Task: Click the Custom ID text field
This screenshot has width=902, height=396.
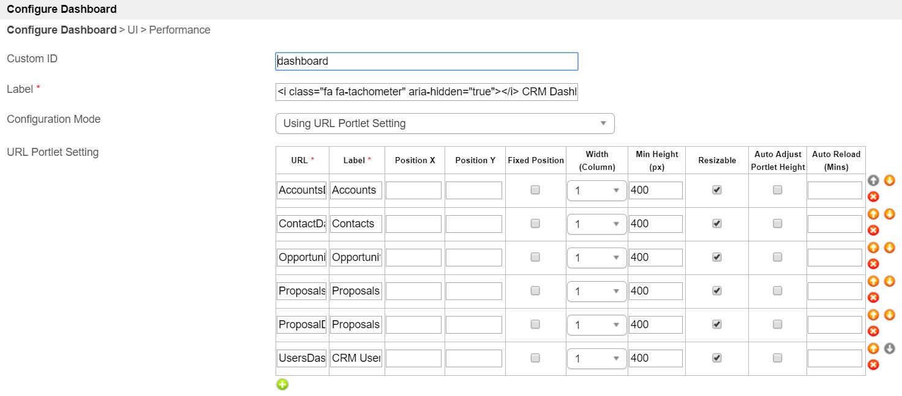Action: point(426,61)
